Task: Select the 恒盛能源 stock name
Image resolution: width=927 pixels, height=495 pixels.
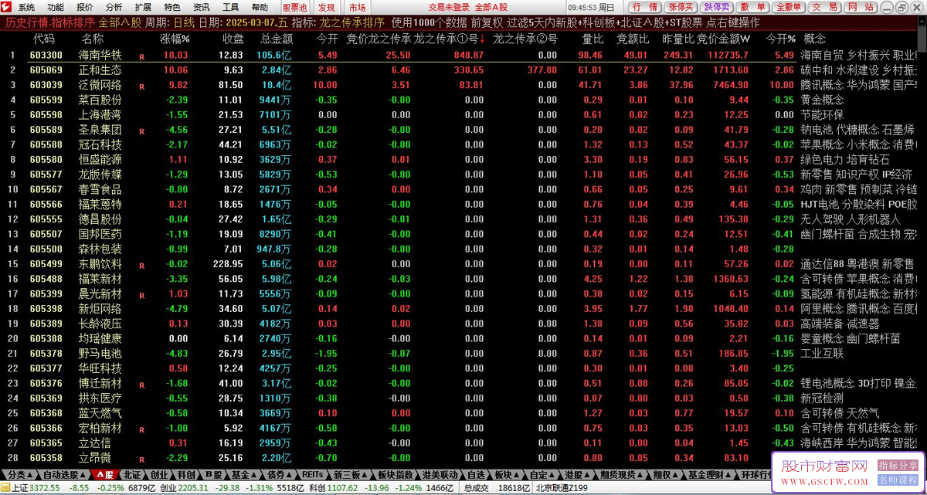Action: [x=100, y=160]
